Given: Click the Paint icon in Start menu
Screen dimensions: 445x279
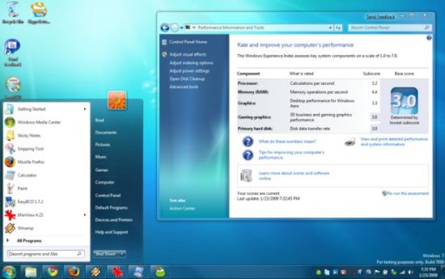Looking at the screenshot, I should click(x=10, y=189).
